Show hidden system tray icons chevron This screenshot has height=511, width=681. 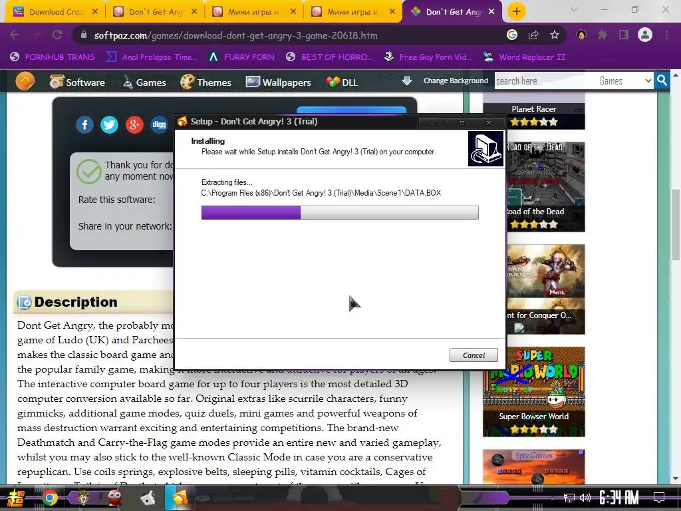point(553,498)
